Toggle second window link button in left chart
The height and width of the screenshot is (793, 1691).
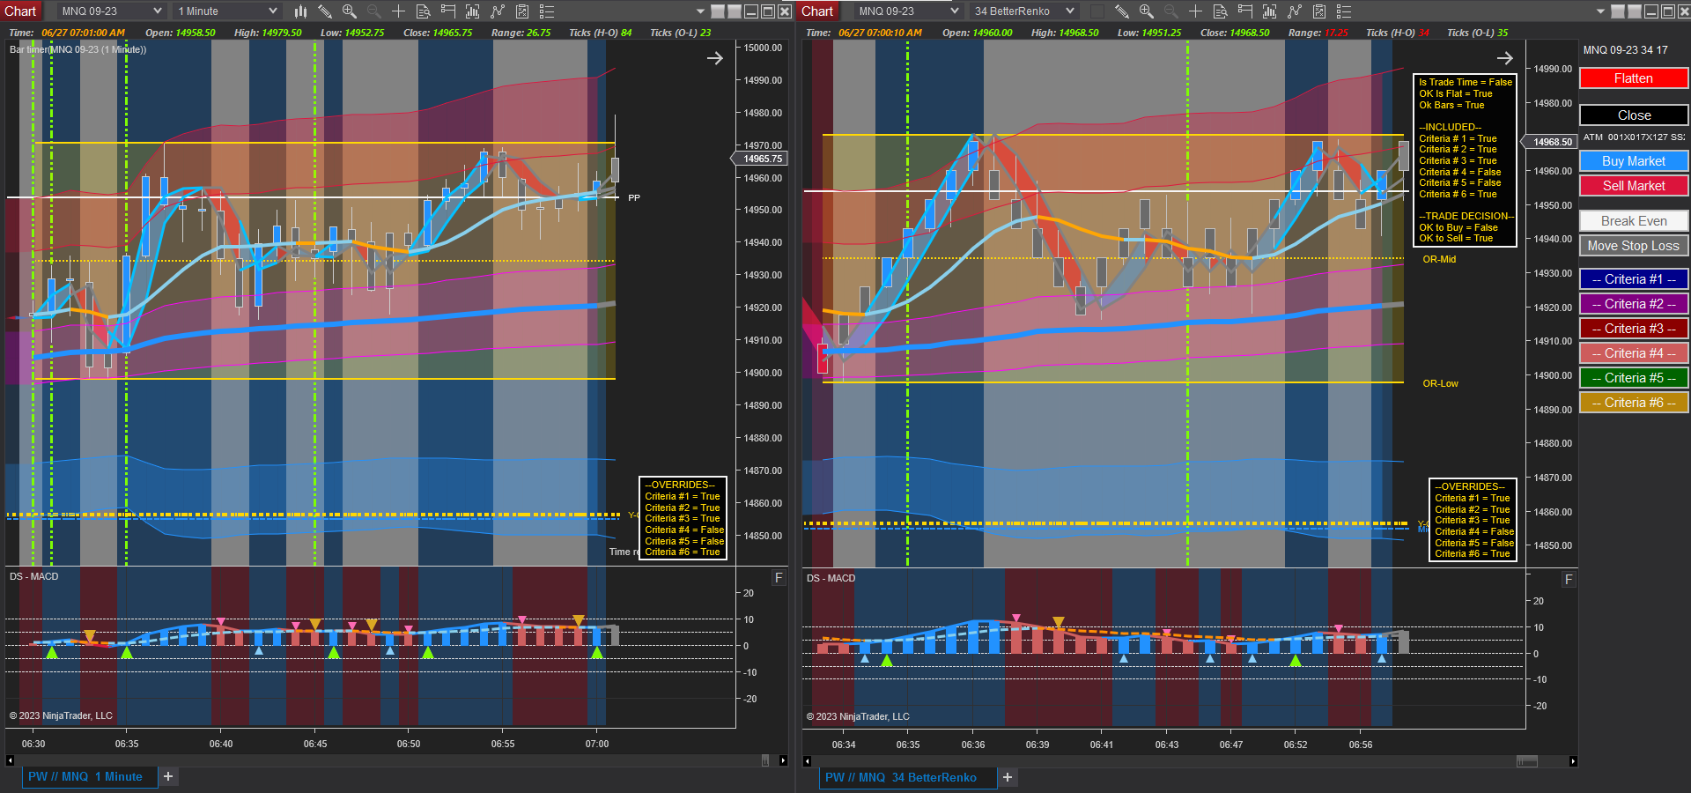pyautogui.click(x=735, y=11)
